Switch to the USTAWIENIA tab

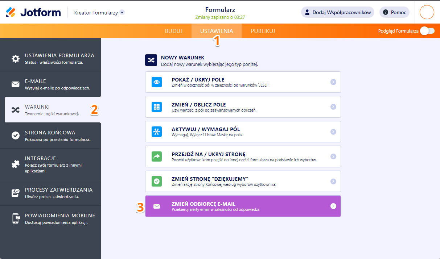click(x=217, y=31)
